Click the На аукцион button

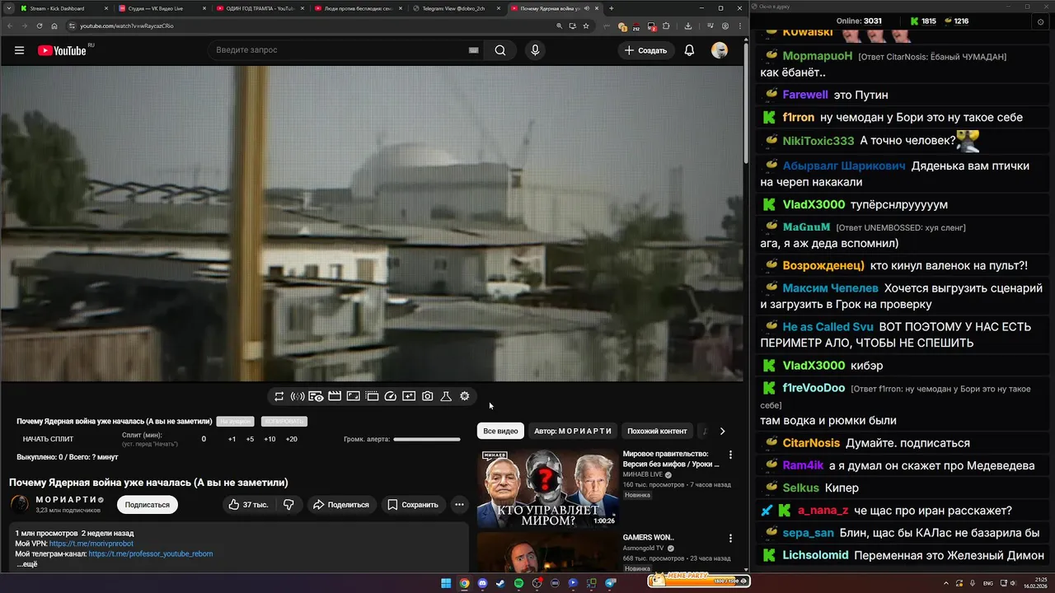coord(235,422)
